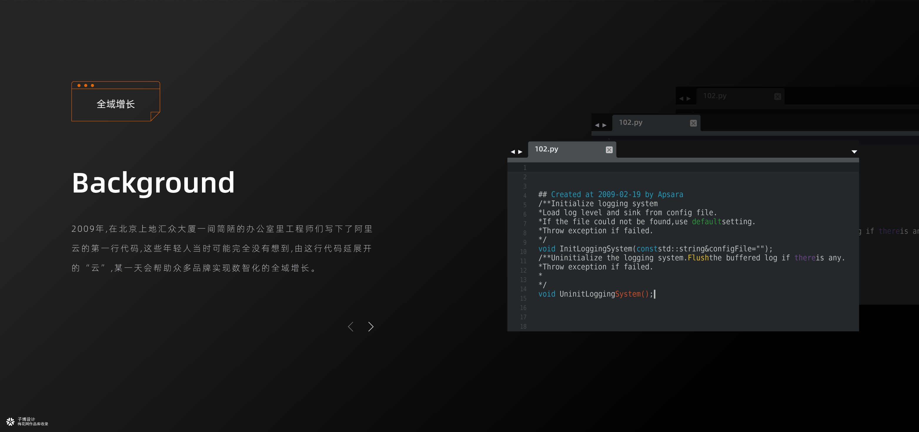Close the 102.py tab in the rearmost window
The image size is (919, 432).
click(x=777, y=97)
